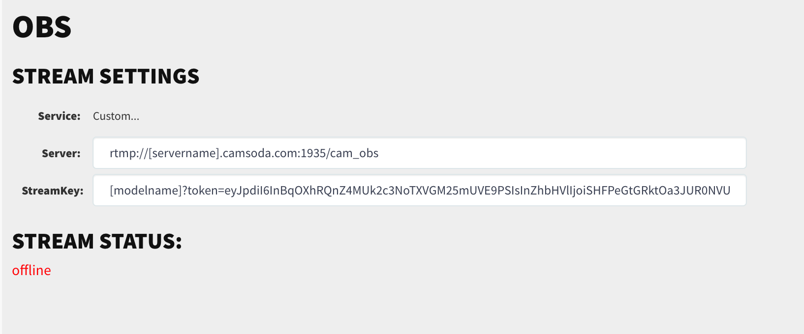Select the "Custom..." service value
The height and width of the screenshot is (334, 804).
coord(116,116)
